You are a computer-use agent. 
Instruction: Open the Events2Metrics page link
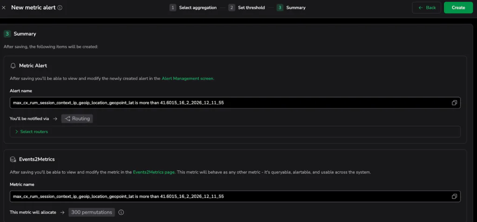(154, 172)
